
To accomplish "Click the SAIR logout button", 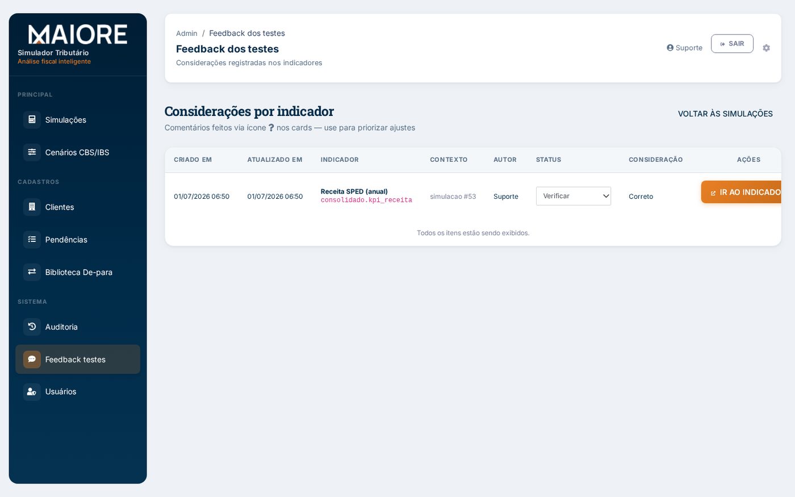I will (x=732, y=44).
